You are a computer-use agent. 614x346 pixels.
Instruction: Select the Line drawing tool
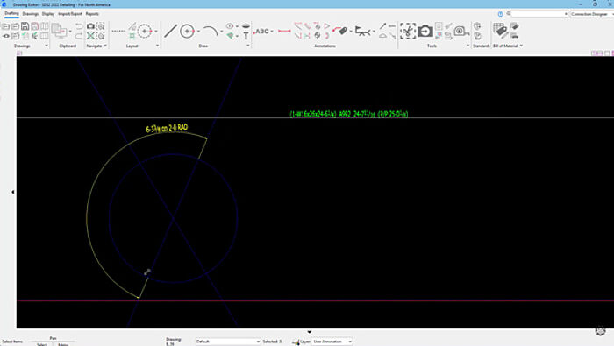click(170, 31)
